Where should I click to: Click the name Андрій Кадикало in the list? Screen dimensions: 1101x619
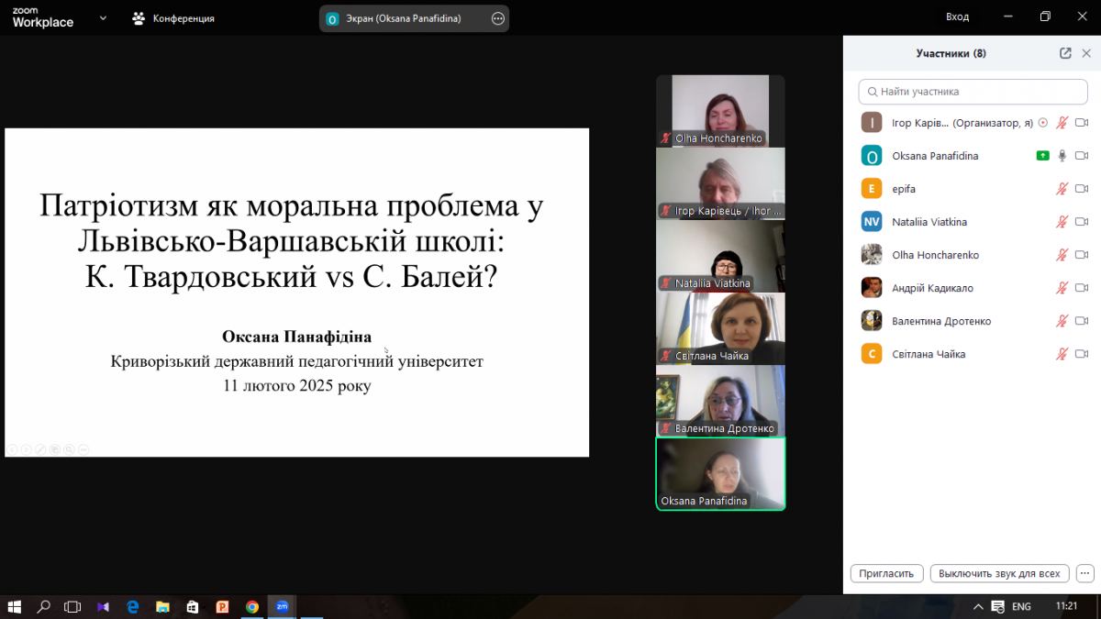pos(932,288)
